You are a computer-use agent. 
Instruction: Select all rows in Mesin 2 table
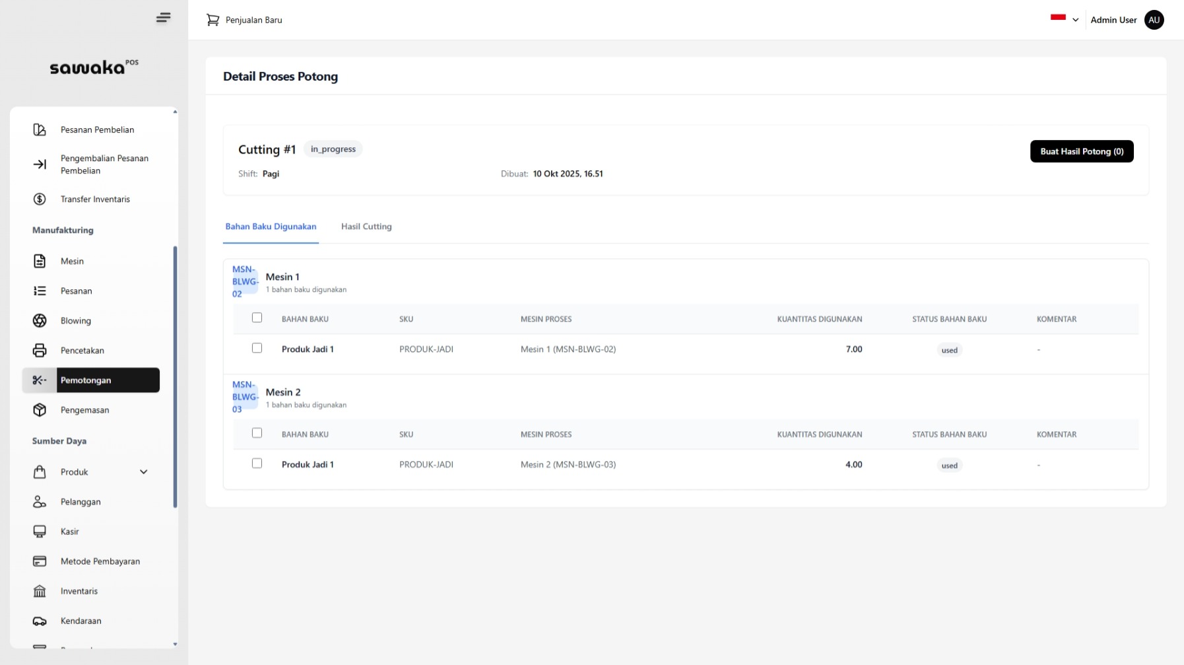(257, 433)
